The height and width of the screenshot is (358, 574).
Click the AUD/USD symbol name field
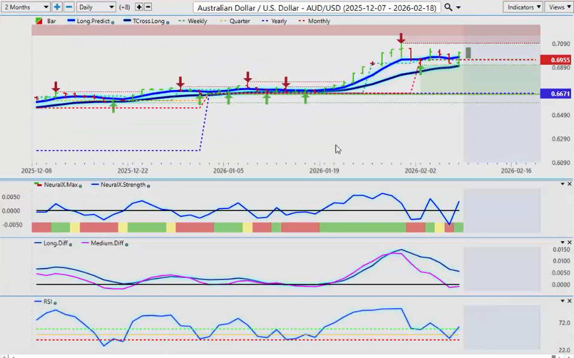(317, 7)
